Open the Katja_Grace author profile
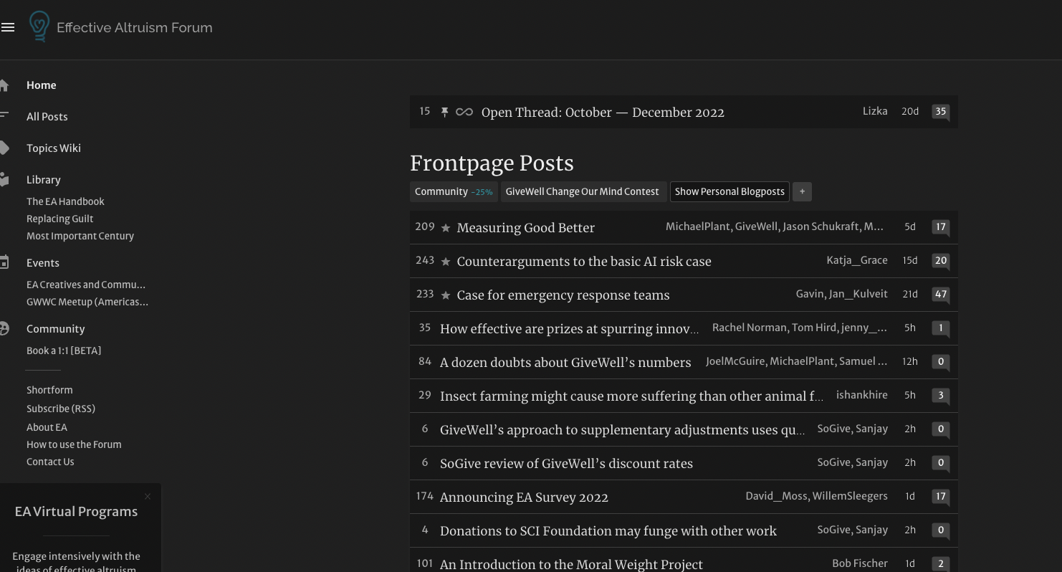 (856, 260)
